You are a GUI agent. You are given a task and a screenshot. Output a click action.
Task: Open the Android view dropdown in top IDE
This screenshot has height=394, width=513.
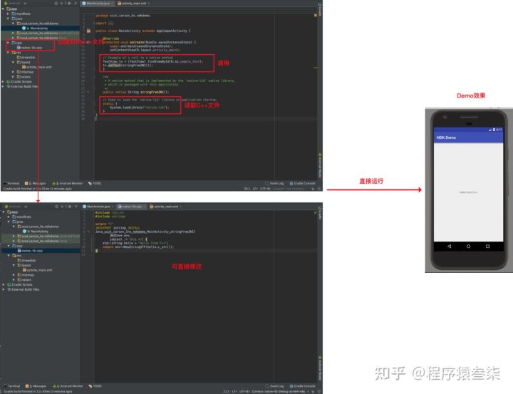coord(16,4)
